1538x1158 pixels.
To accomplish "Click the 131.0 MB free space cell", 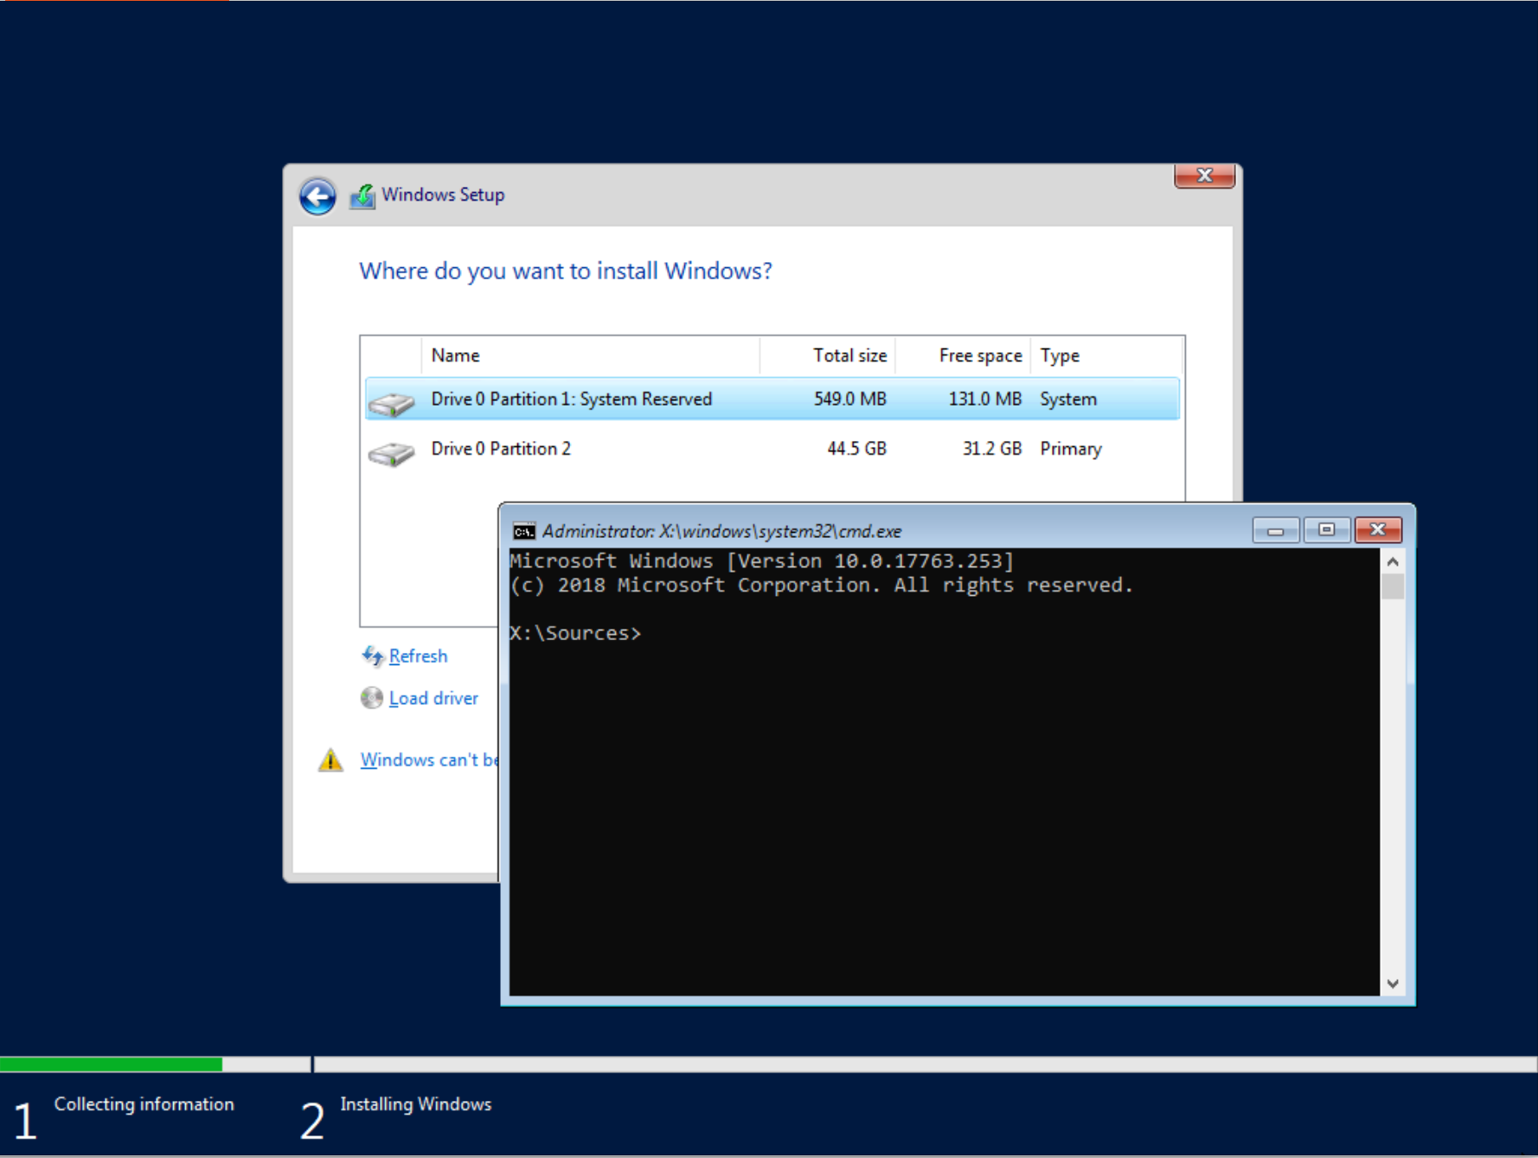I will tap(984, 399).
